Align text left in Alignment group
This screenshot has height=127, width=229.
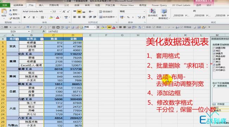tap(75, 17)
